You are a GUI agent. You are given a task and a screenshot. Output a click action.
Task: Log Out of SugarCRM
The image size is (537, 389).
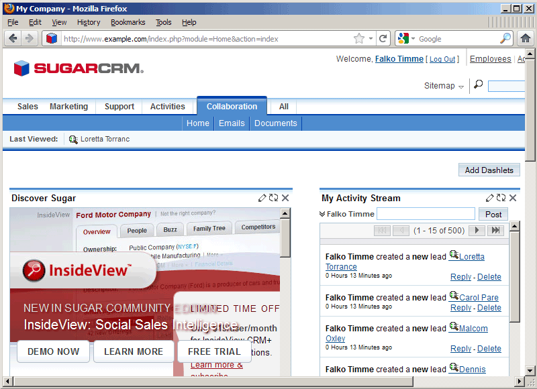pos(442,58)
